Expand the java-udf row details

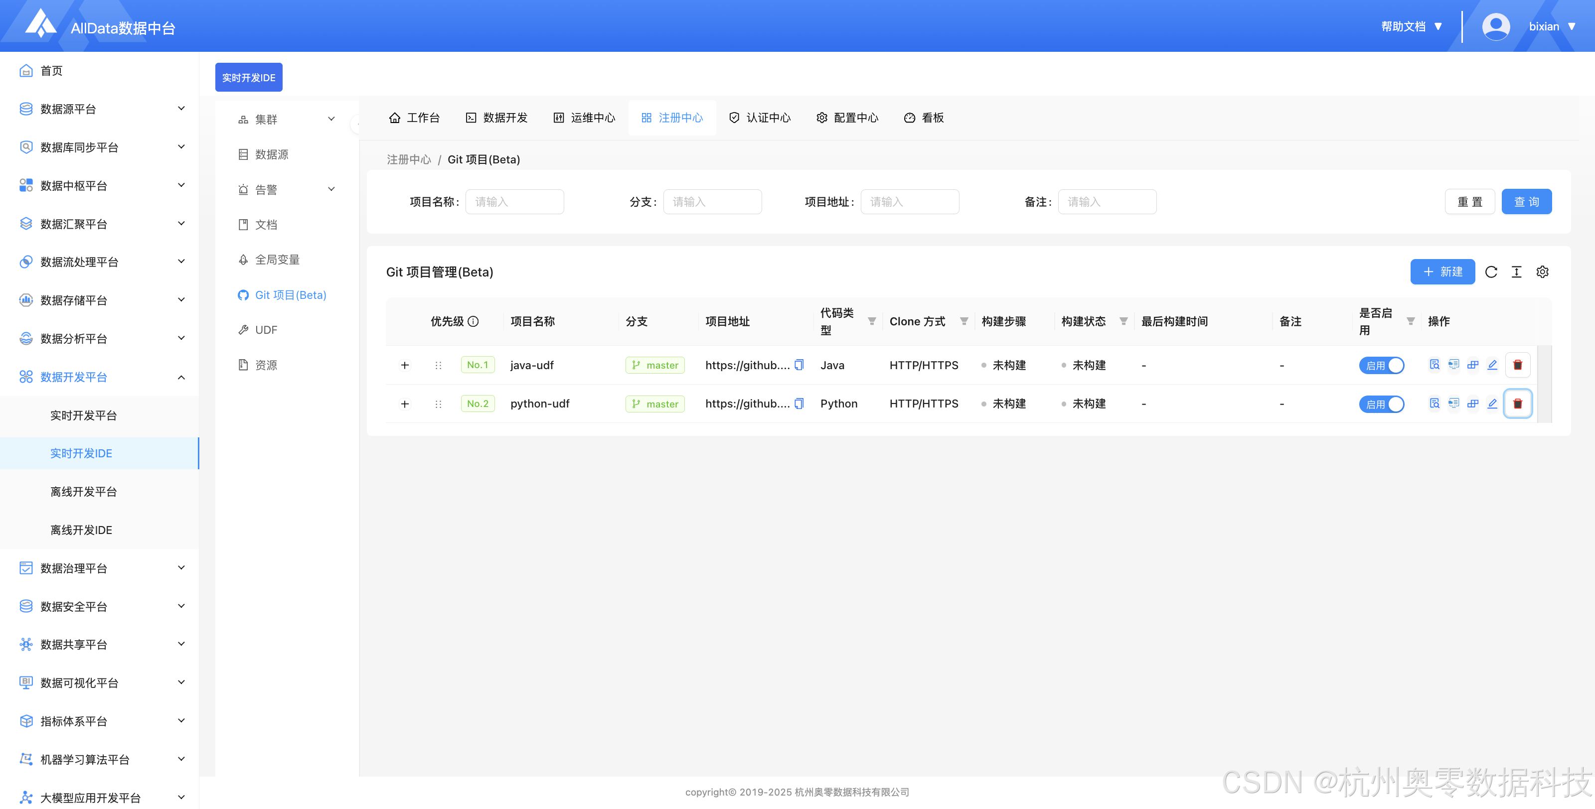pos(405,365)
